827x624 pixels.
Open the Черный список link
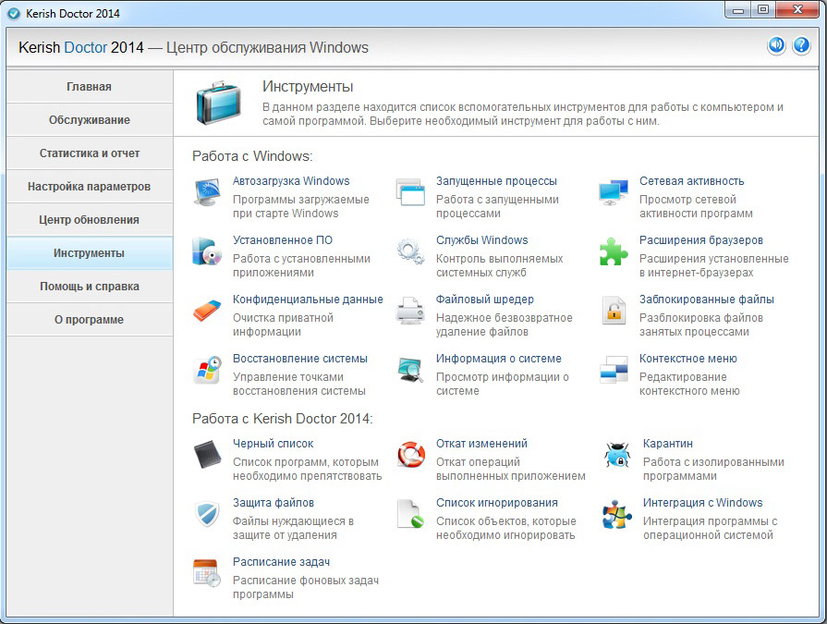pyautogui.click(x=274, y=444)
